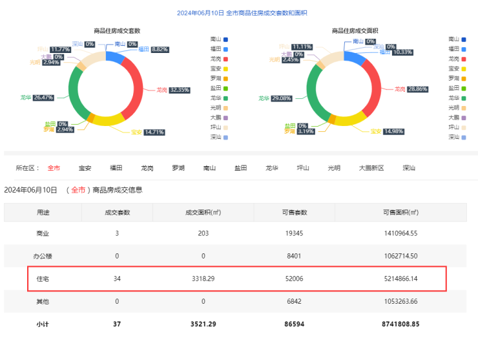Click the yellow 宝安 segment of left donut
478x338 pixels.
click(110, 119)
